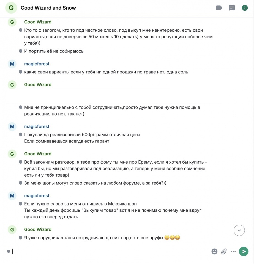Viewport: 254px width, 264px height.
Task: Open the threads chat bubble icon in the header
Action: tap(232, 8)
